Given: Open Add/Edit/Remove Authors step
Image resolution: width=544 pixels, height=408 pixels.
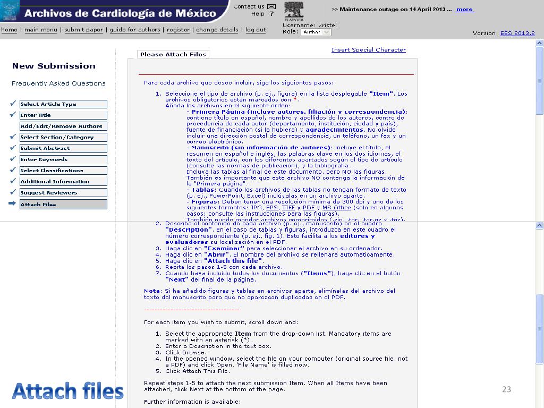Looking at the screenshot, I should coord(63,126).
